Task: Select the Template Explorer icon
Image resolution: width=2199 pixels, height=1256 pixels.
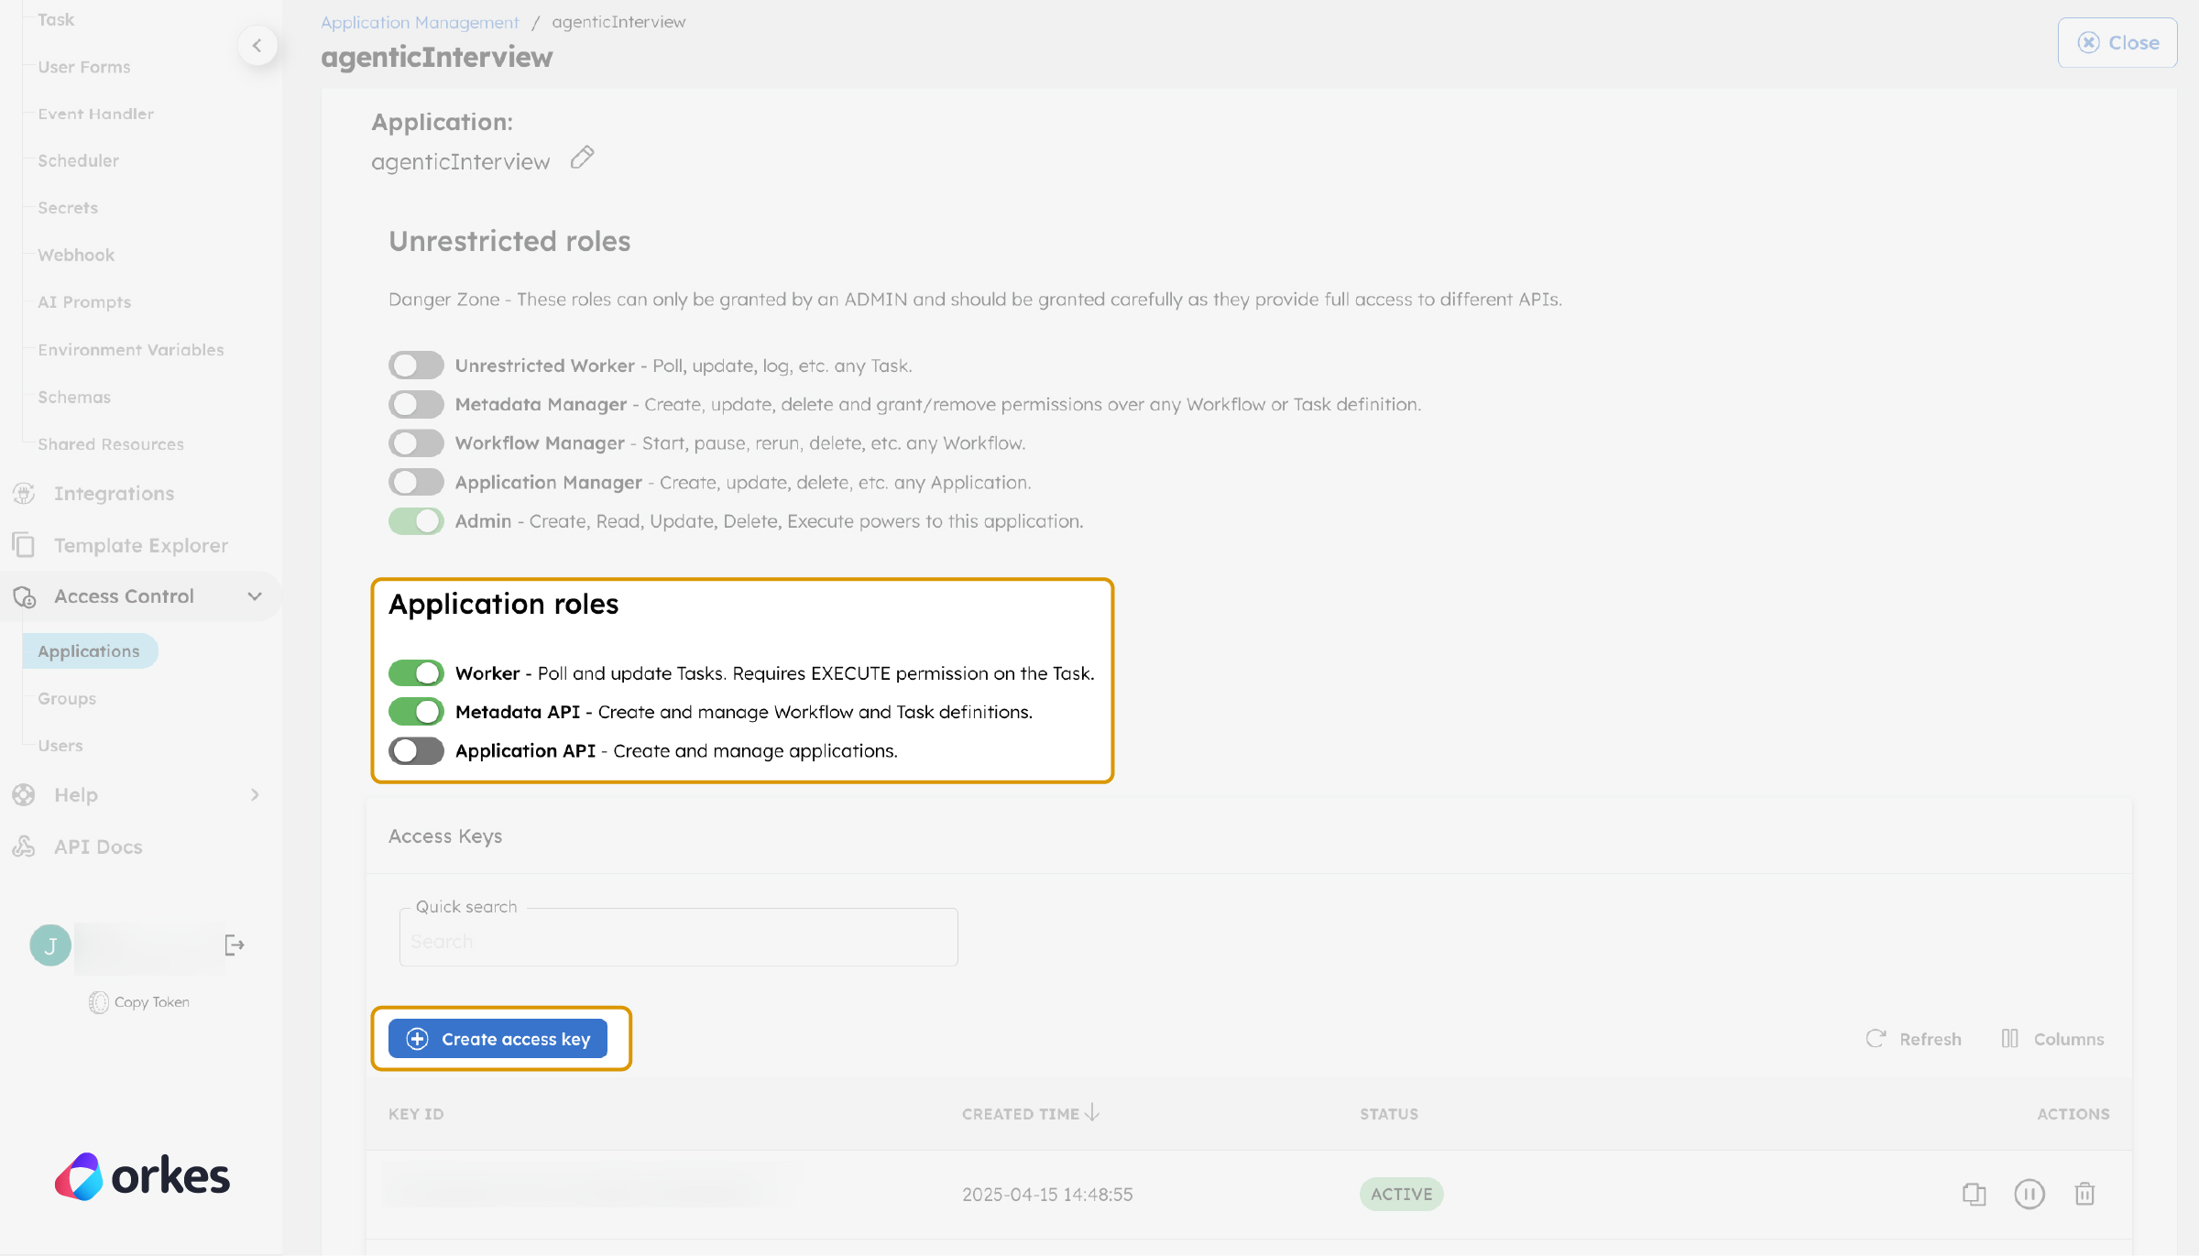Action: (24, 544)
